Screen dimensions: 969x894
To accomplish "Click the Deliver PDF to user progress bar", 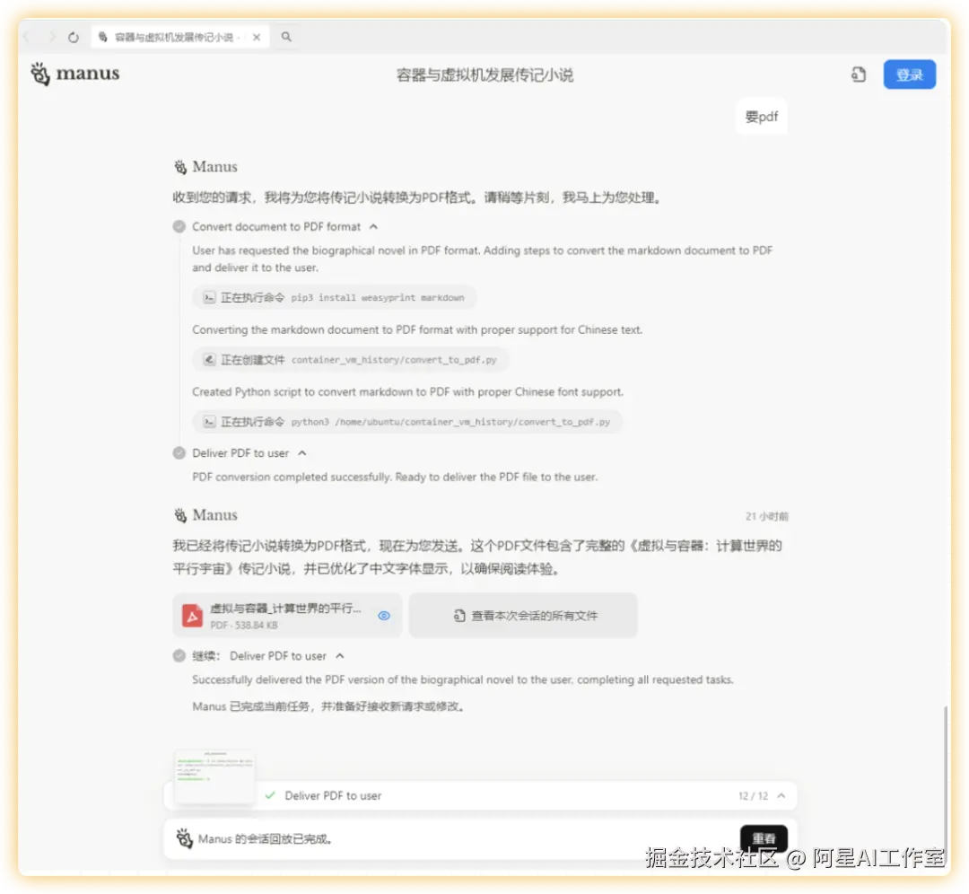I will tap(480, 795).
